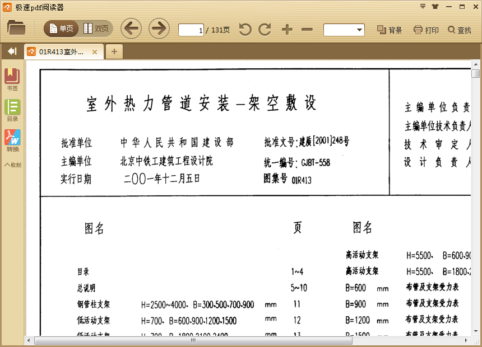
Task: Select the 01R413室外 document tab
Action: point(62,51)
